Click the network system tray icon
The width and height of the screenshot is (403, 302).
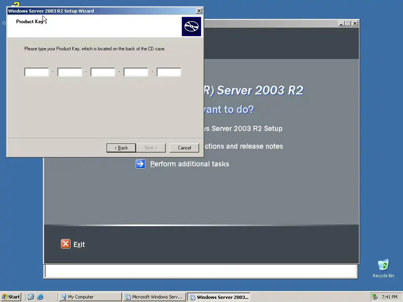click(375, 297)
